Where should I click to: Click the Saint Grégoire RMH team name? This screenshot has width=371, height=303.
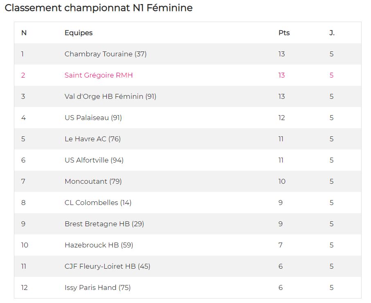[99, 75]
